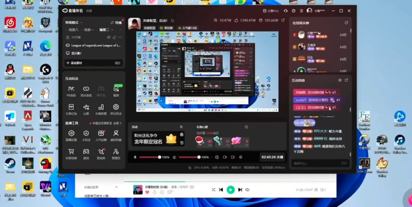The height and width of the screenshot is (207, 412).
Task: Open the 人气第13名 popularity ranking tag
Action: tap(187, 28)
